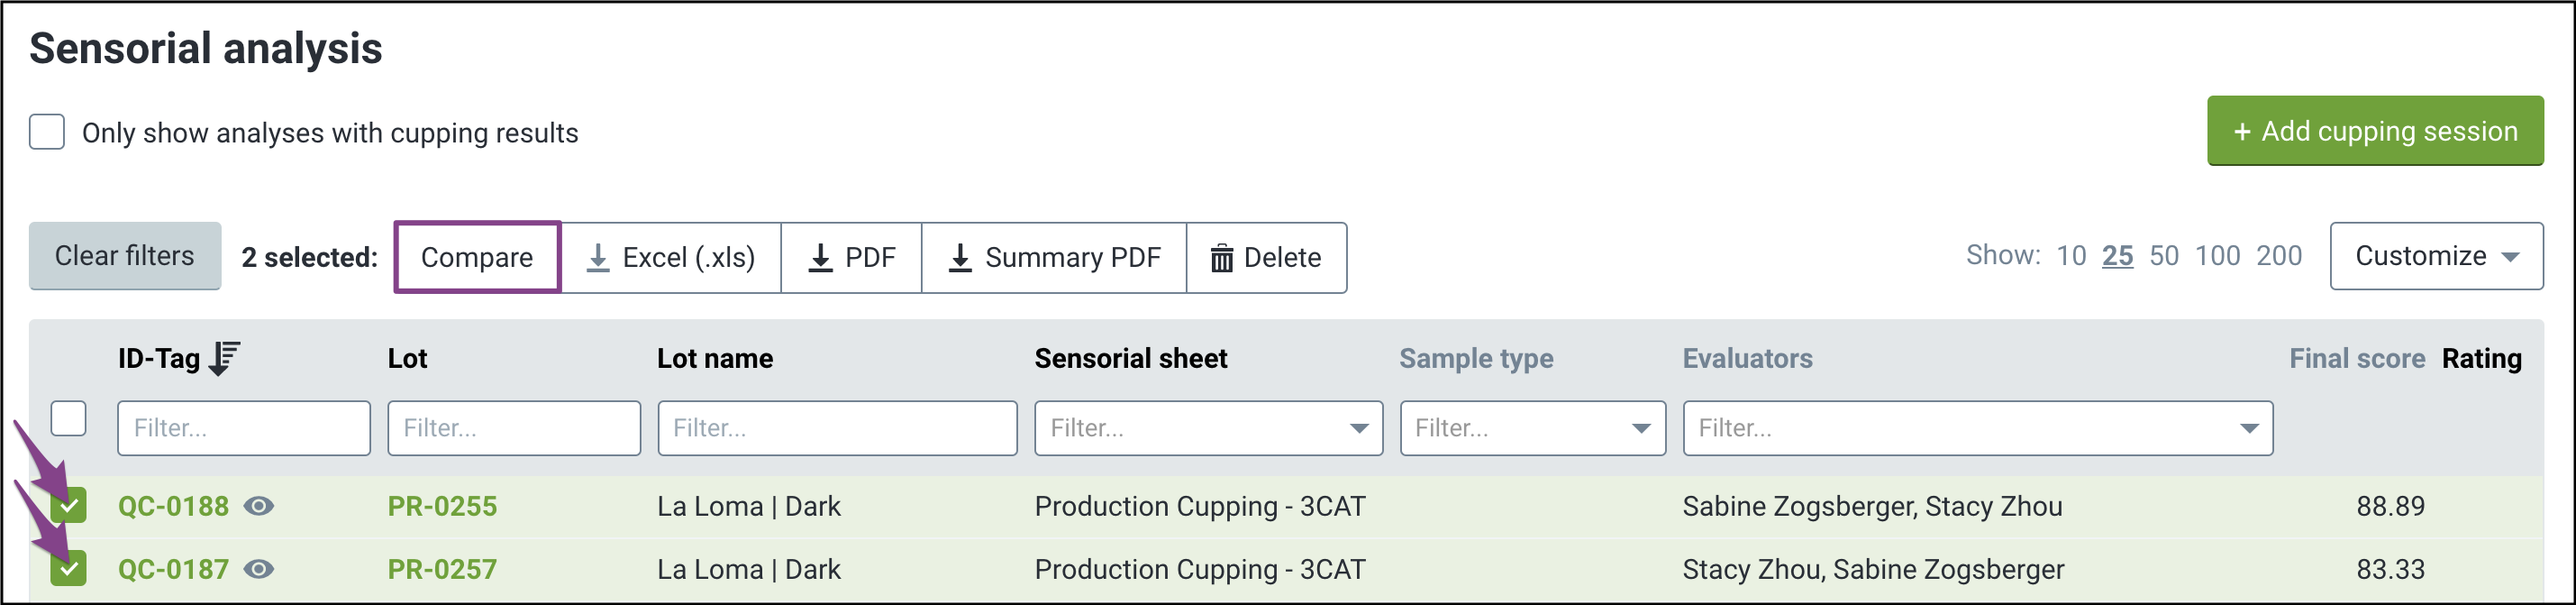This screenshot has width=2576, height=605.
Task: Click the eye icon next to QC-0187
Action: click(259, 569)
